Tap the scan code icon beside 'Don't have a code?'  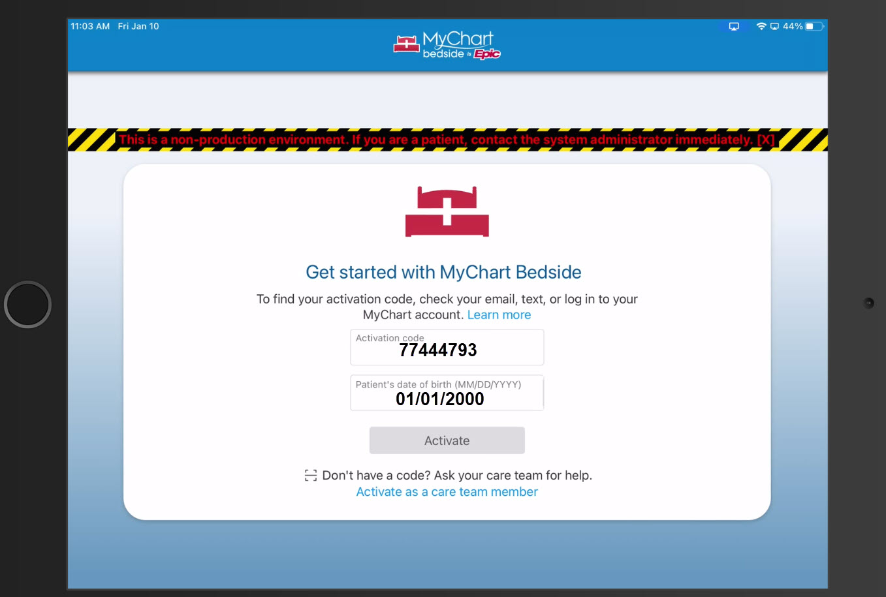pyautogui.click(x=311, y=476)
